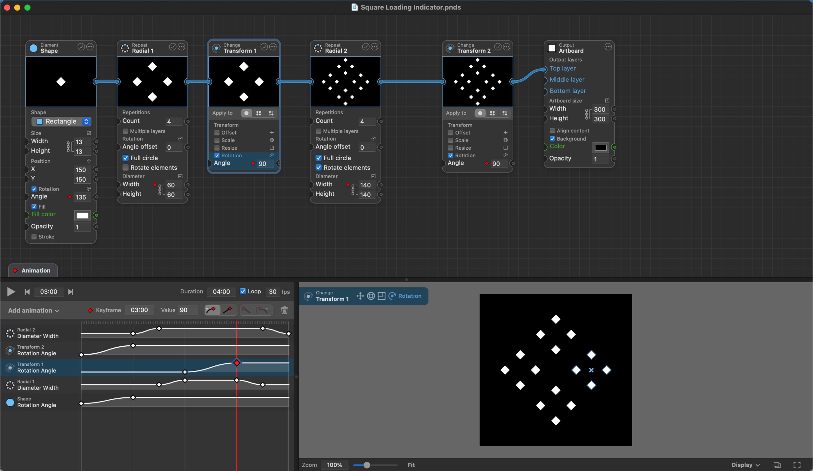The width and height of the screenshot is (813, 471).
Task: Click checkmark icon on Radial 1 node
Action: click(x=172, y=47)
